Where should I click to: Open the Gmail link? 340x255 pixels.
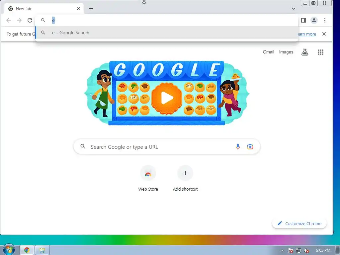(x=268, y=52)
